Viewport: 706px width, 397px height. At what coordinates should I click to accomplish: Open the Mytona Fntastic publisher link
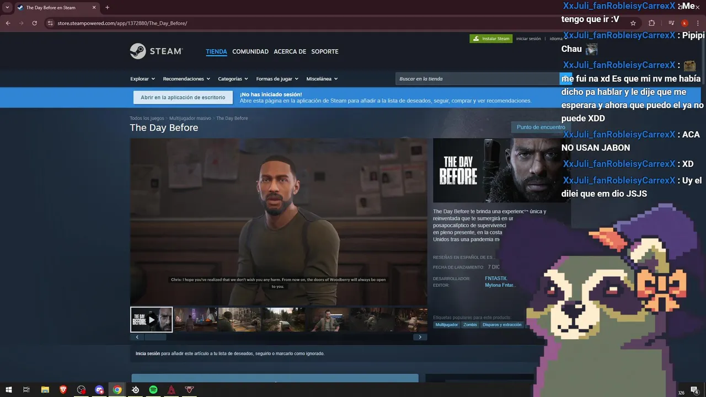click(499, 285)
